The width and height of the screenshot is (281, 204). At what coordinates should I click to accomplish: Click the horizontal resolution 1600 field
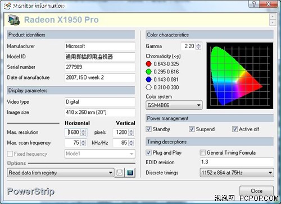coord(73,132)
